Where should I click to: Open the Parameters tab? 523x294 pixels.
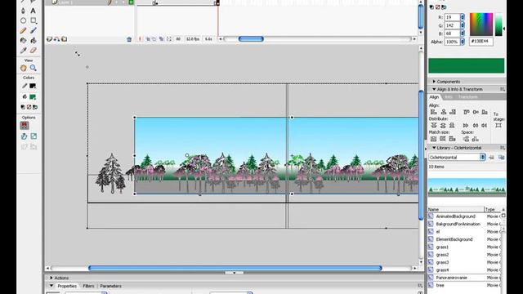coord(111,286)
